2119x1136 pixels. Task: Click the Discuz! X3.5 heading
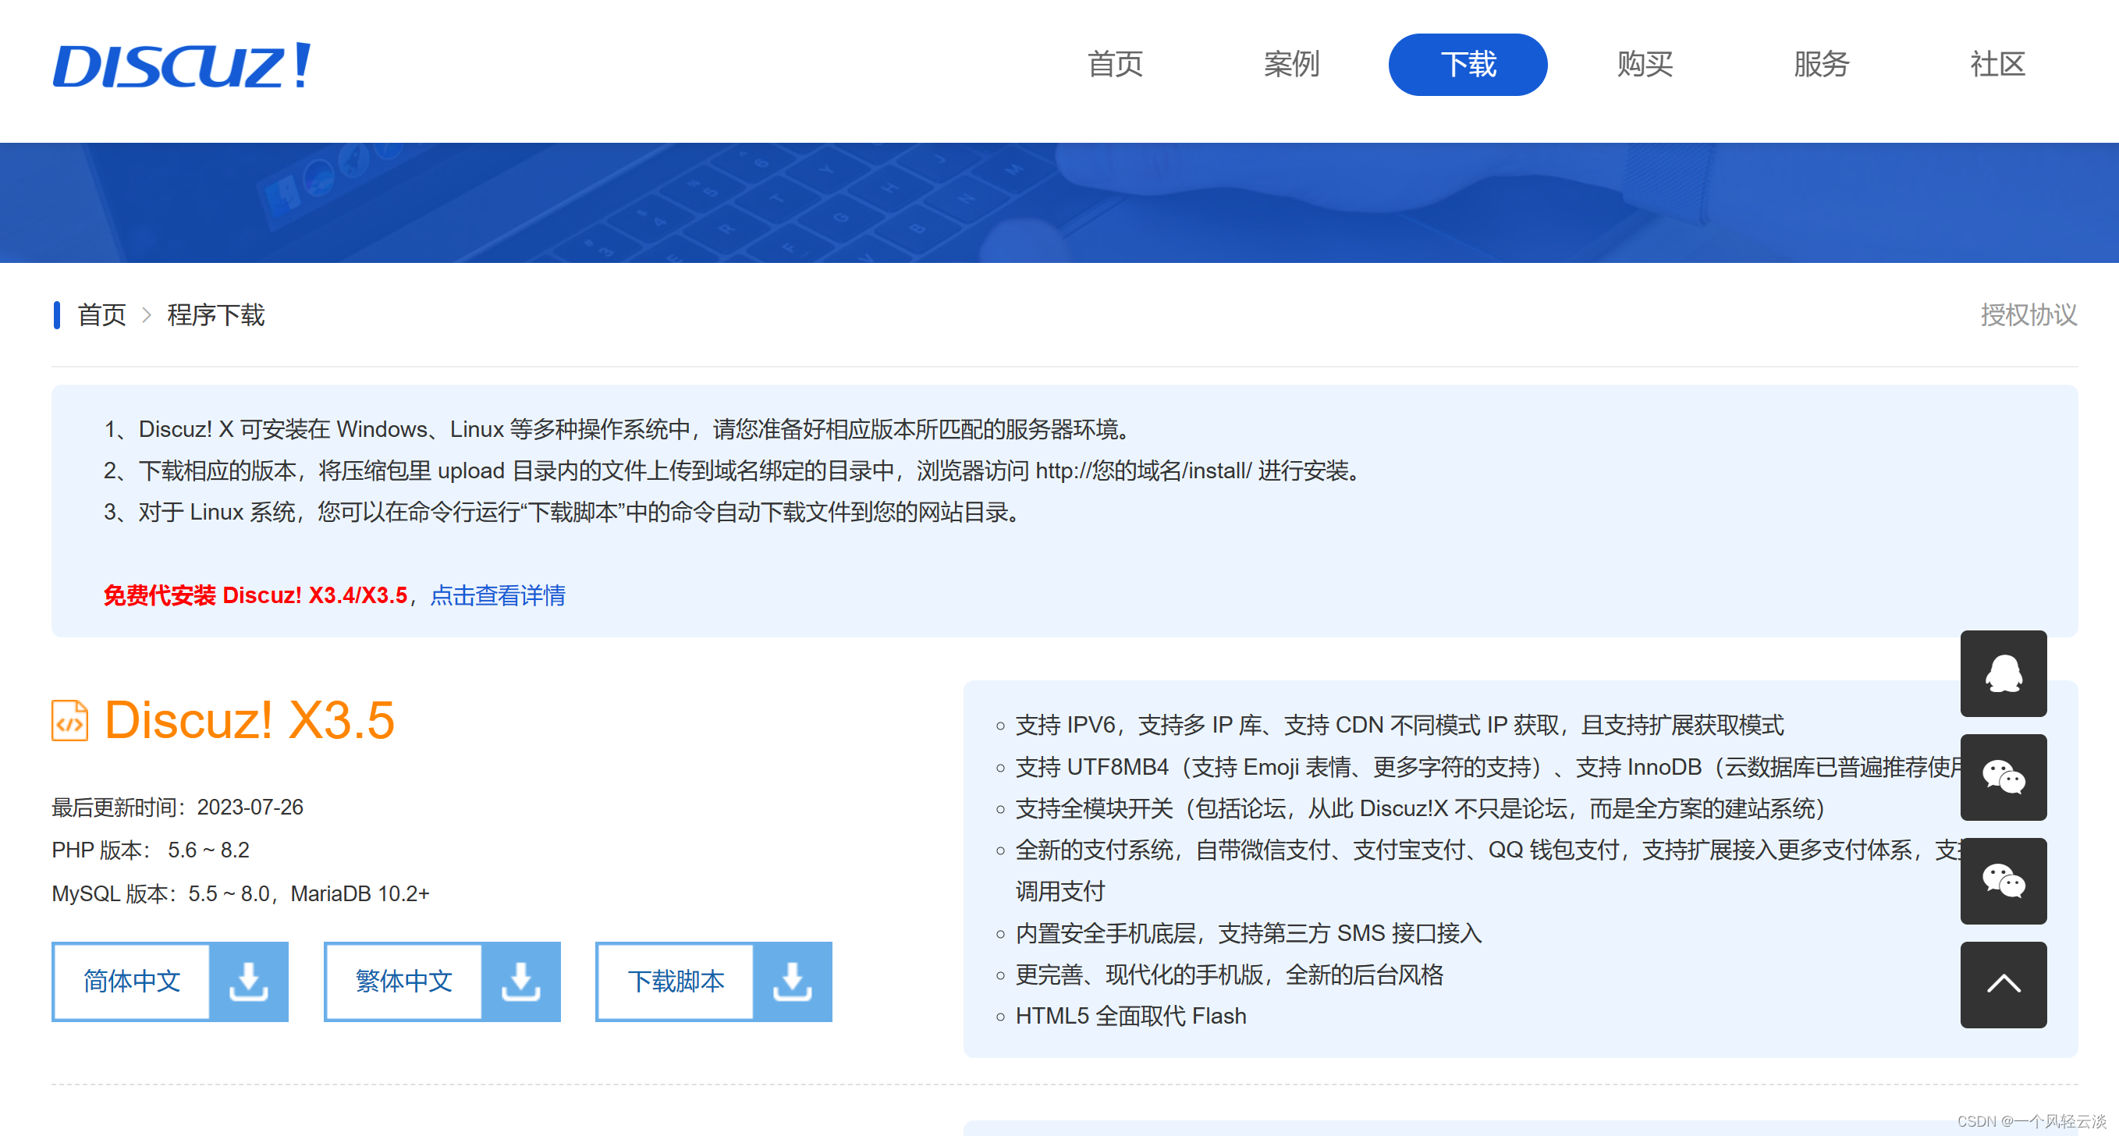(x=249, y=721)
